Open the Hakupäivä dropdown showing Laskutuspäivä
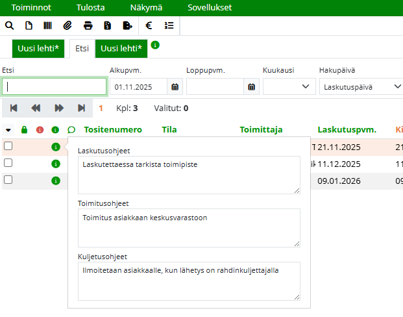The height and width of the screenshot is (317, 403). point(361,86)
